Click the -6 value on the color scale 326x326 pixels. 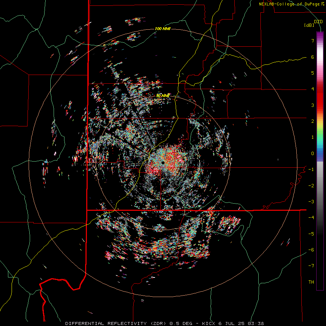[311, 250]
